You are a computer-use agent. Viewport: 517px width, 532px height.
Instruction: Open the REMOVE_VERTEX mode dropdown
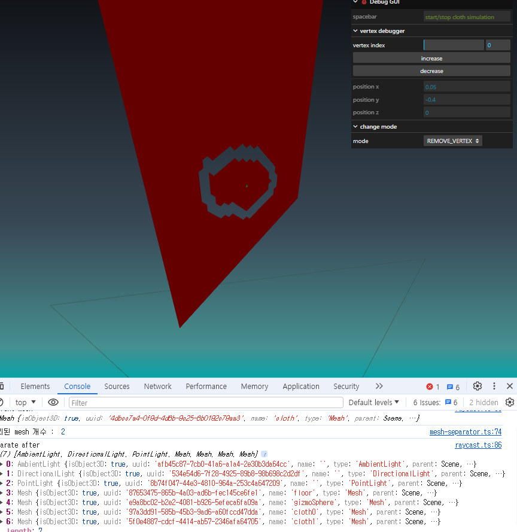[x=452, y=141]
